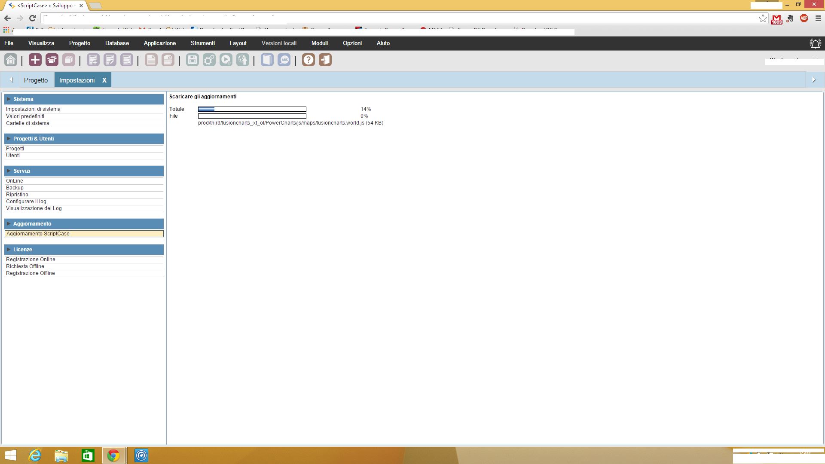825x464 pixels.
Task: Run the application with the play icon
Action: tap(226, 60)
